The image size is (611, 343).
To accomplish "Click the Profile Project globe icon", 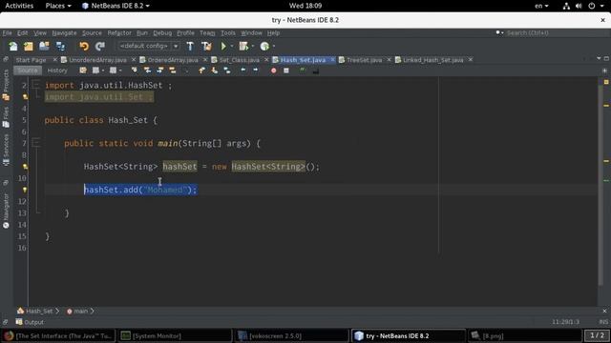I will click(264, 47).
